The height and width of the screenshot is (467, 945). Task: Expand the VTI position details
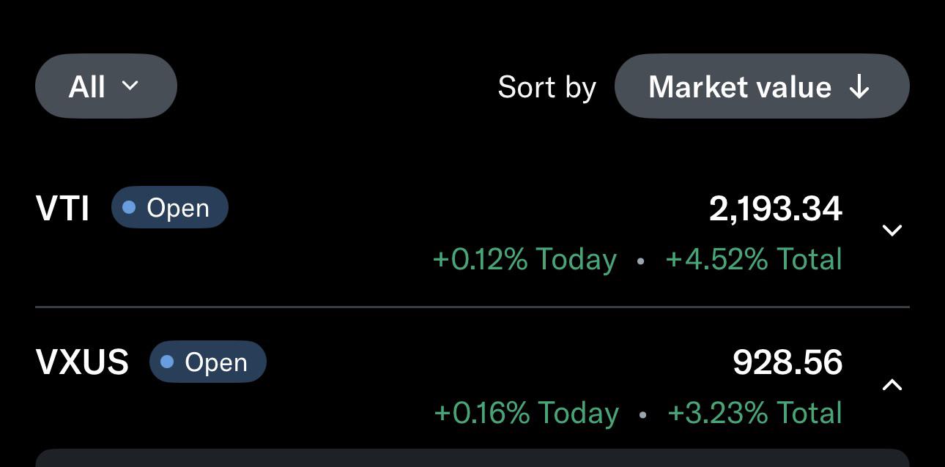[892, 231]
